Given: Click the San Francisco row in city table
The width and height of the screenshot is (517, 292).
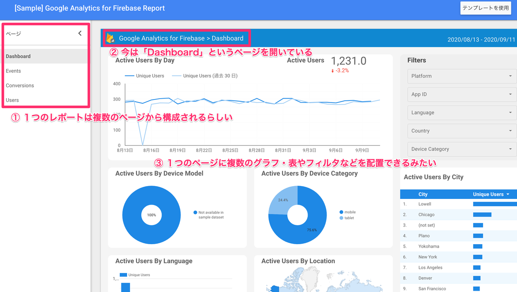Looking at the screenshot, I should tap(458, 288).
